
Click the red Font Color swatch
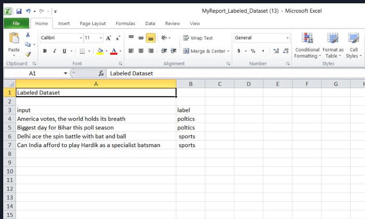[114, 51]
